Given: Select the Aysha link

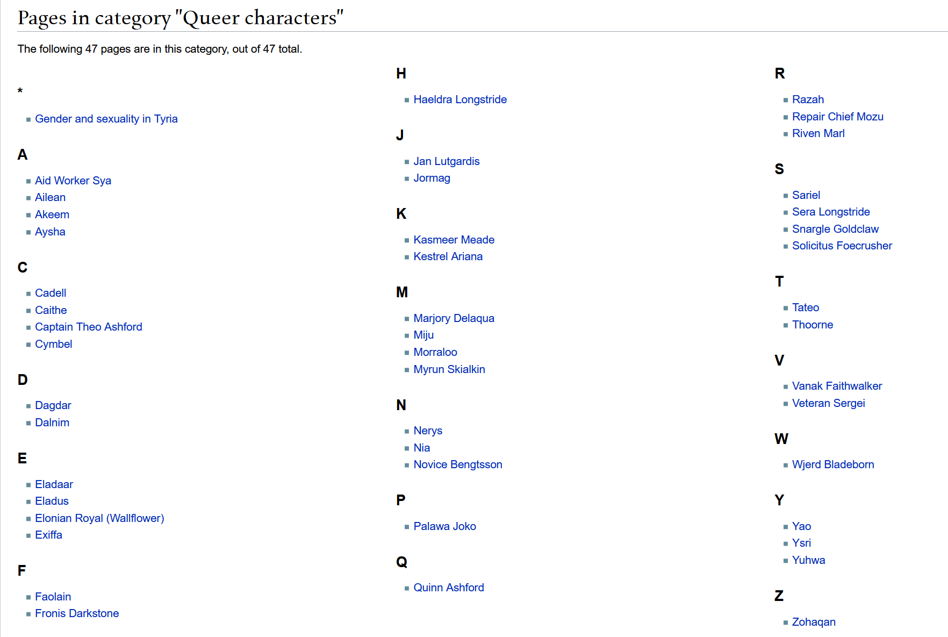Looking at the screenshot, I should tap(50, 232).
